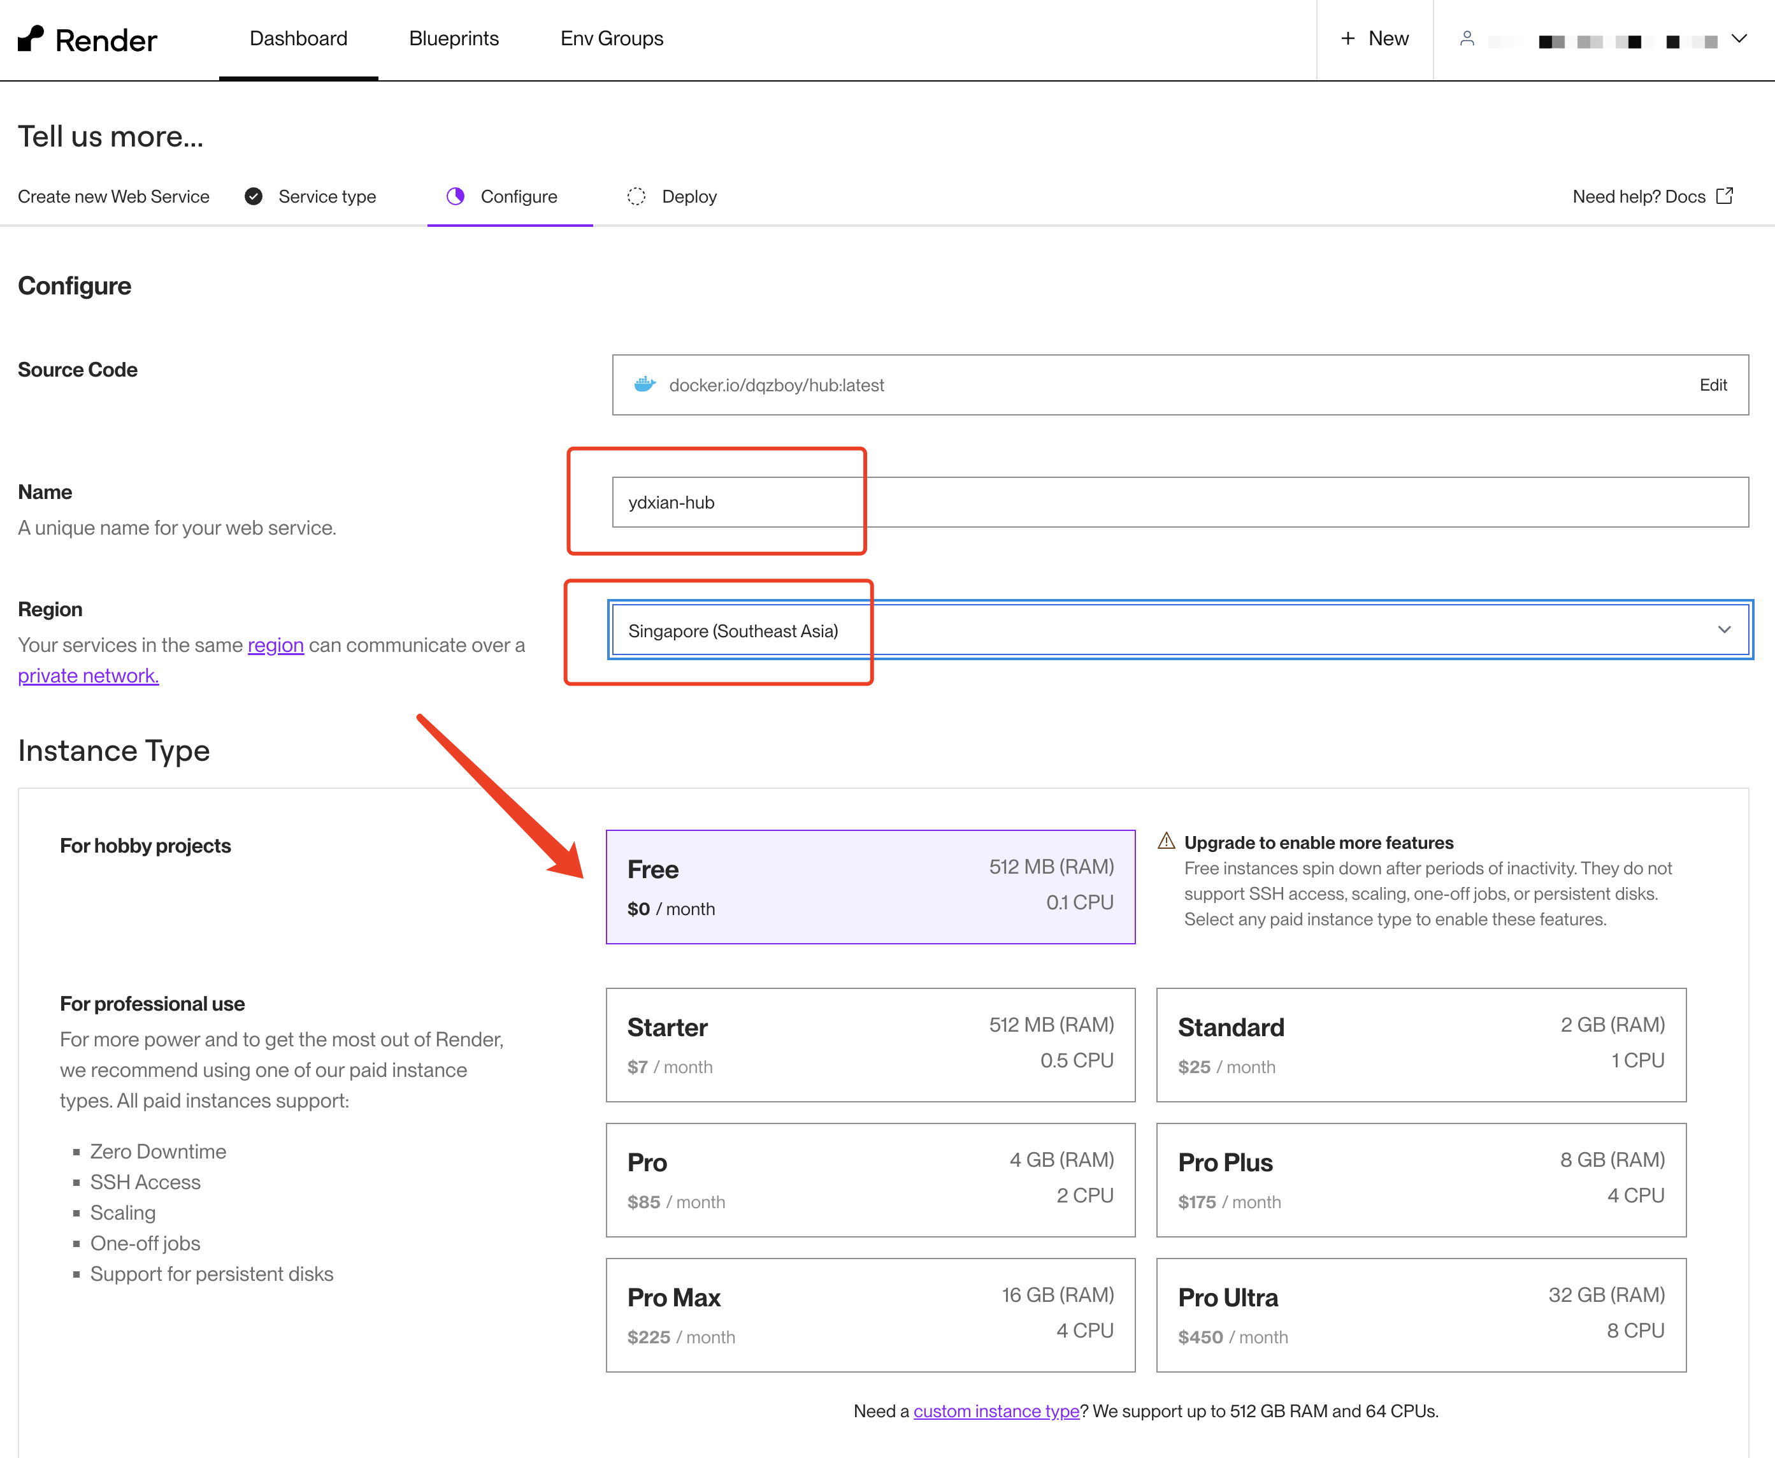Click the Region dropdown chevron arrow
Image resolution: width=1775 pixels, height=1458 pixels.
click(x=1725, y=630)
